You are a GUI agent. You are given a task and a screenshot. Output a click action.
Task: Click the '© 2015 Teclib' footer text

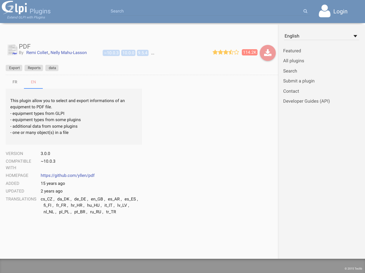pos(353,268)
